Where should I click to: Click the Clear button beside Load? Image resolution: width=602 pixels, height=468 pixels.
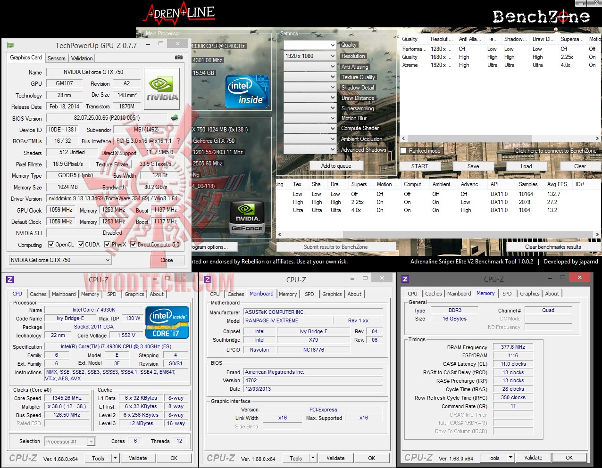tap(580, 166)
